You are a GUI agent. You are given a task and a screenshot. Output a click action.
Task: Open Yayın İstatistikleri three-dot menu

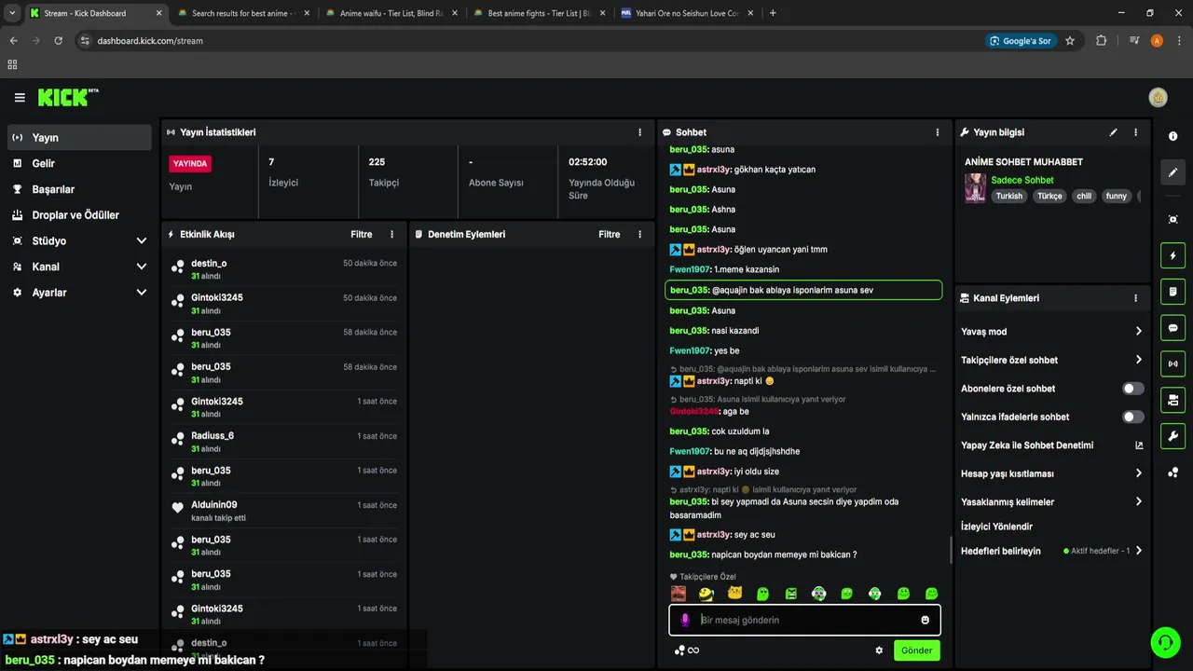tap(639, 132)
